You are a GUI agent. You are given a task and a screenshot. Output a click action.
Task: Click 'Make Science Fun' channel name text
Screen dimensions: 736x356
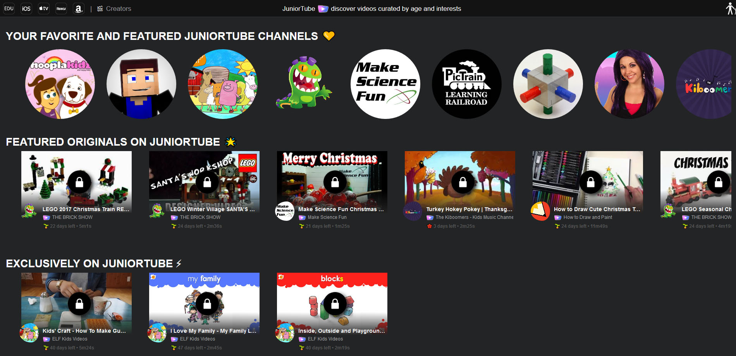click(327, 217)
